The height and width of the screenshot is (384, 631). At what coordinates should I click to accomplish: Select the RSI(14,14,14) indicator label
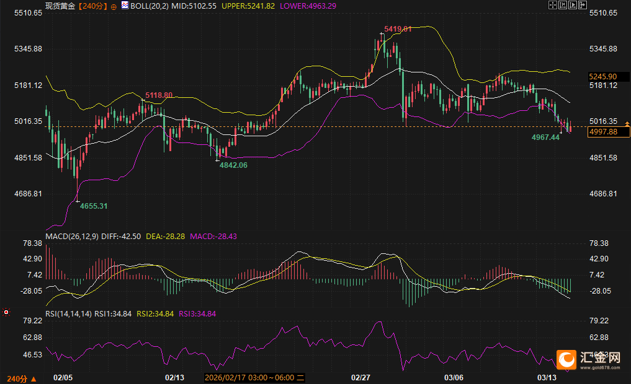tap(68, 314)
